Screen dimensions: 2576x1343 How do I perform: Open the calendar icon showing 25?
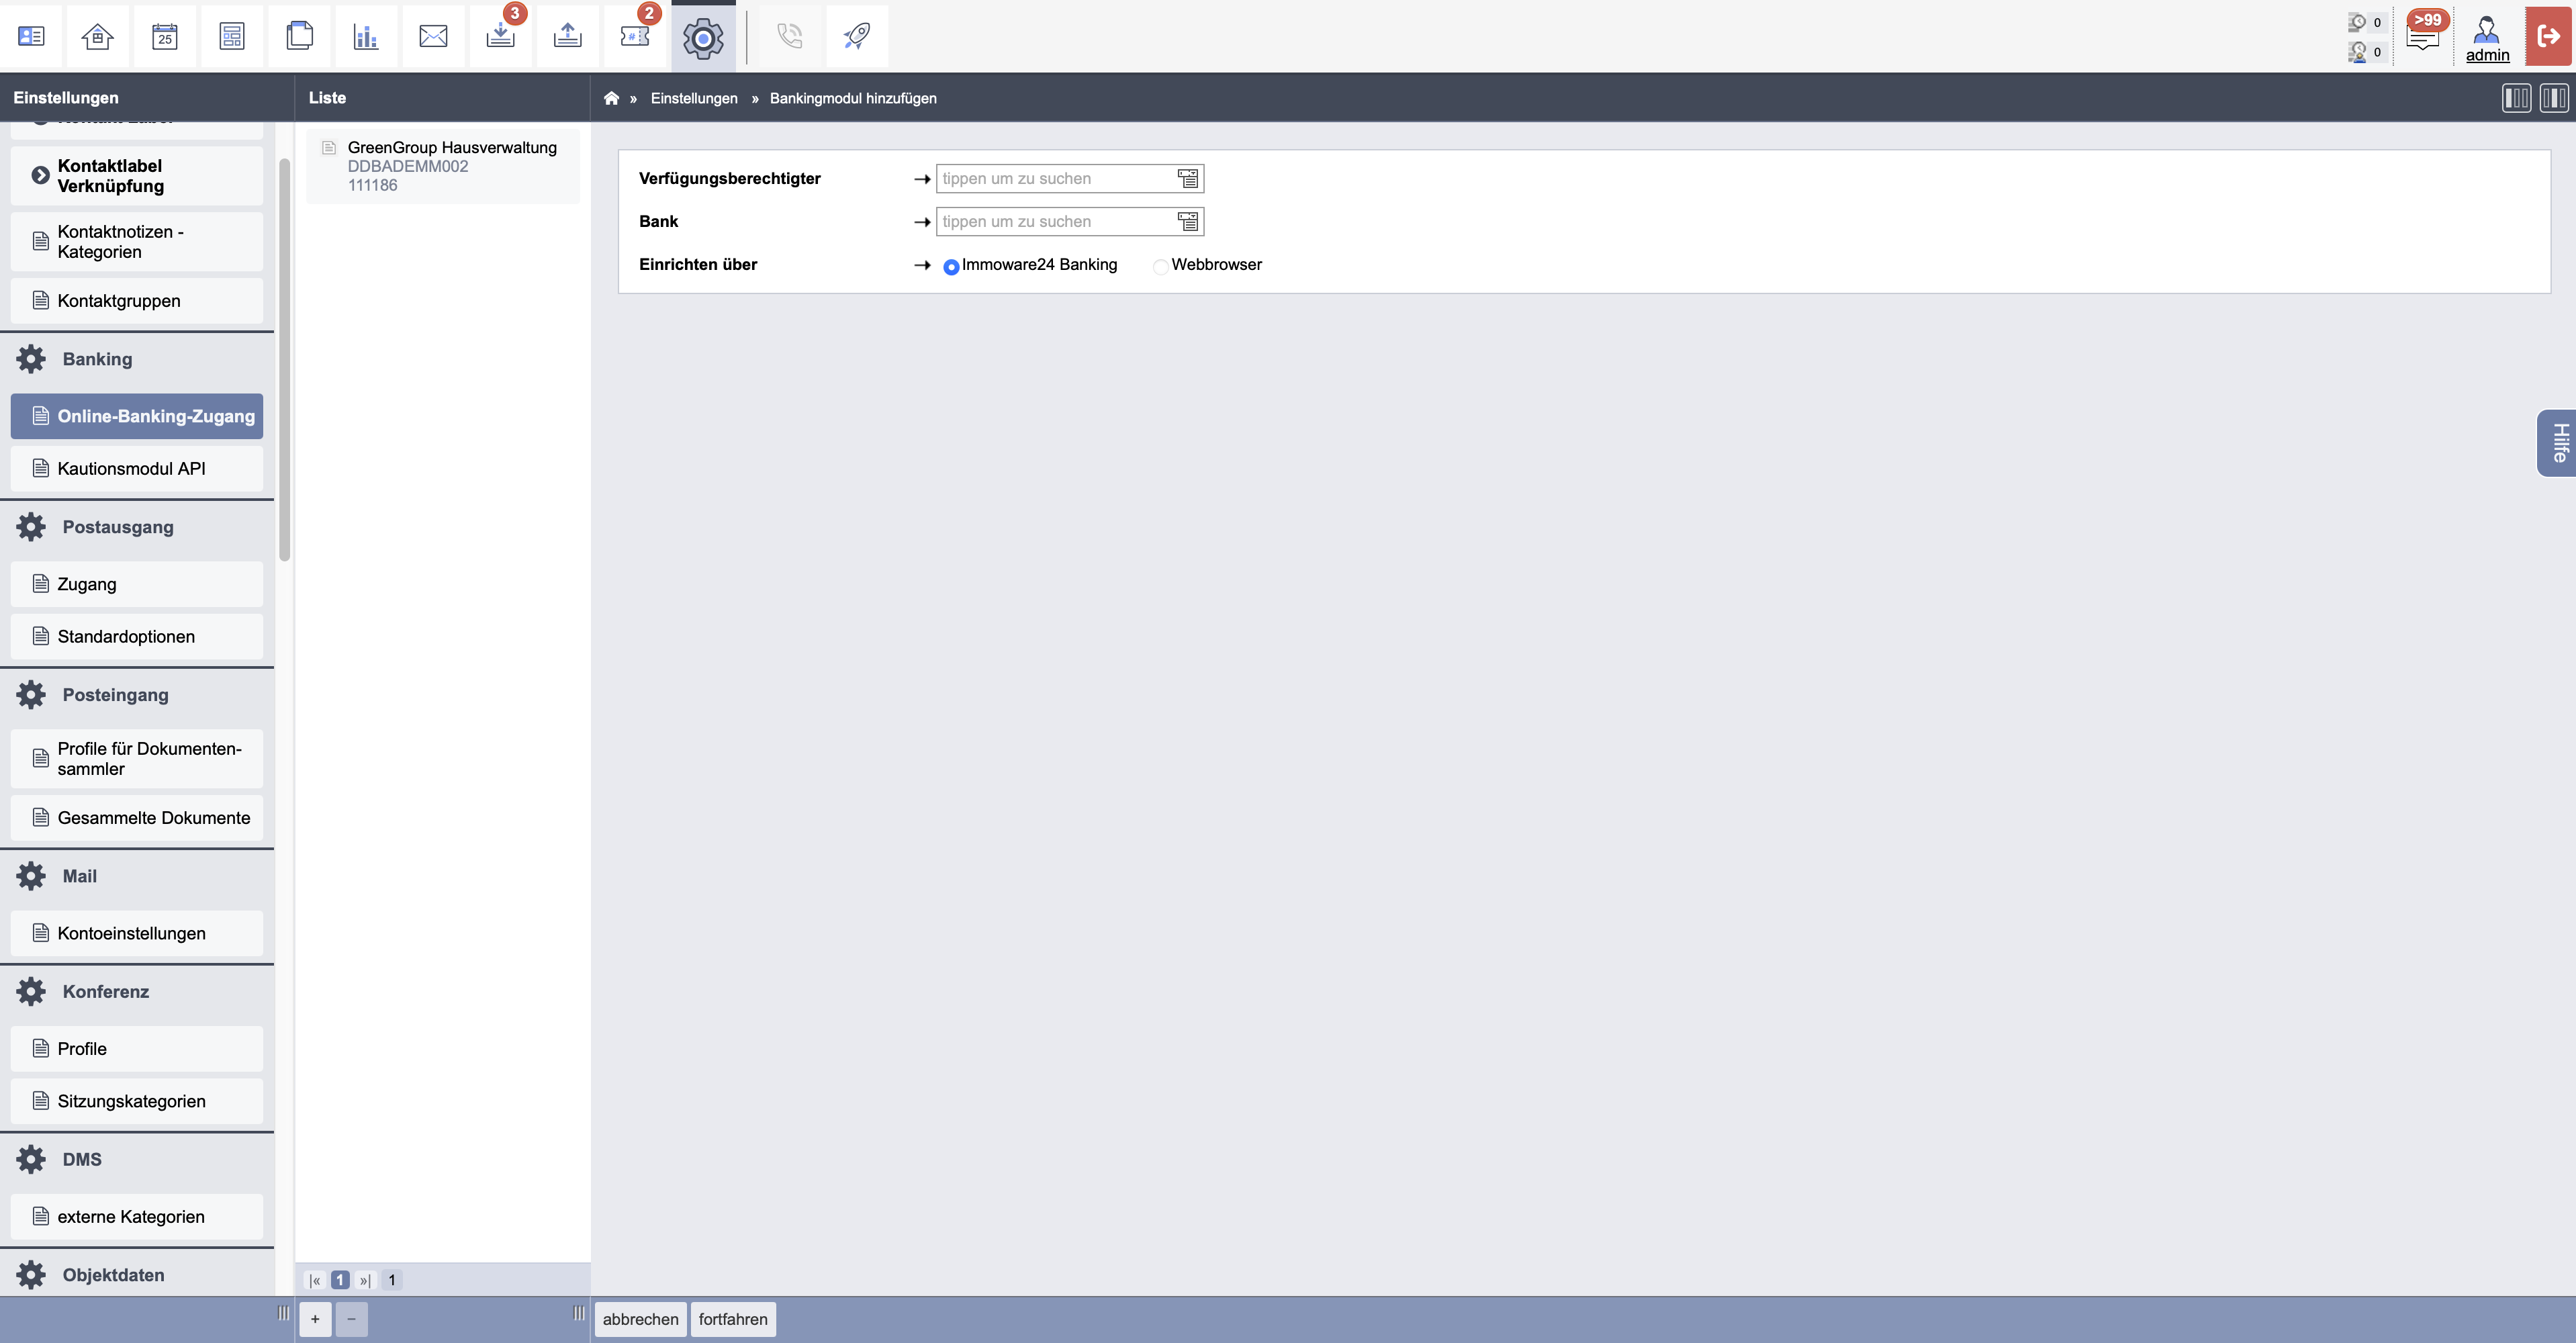coord(165,36)
